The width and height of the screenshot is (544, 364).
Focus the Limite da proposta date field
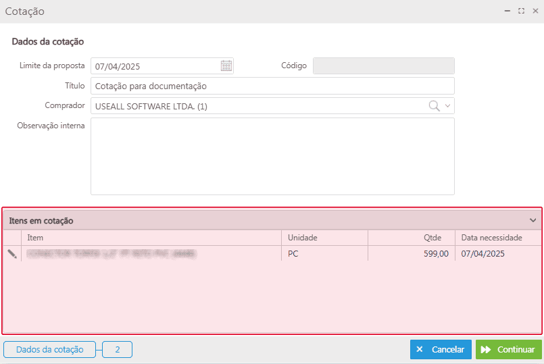click(x=155, y=66)
